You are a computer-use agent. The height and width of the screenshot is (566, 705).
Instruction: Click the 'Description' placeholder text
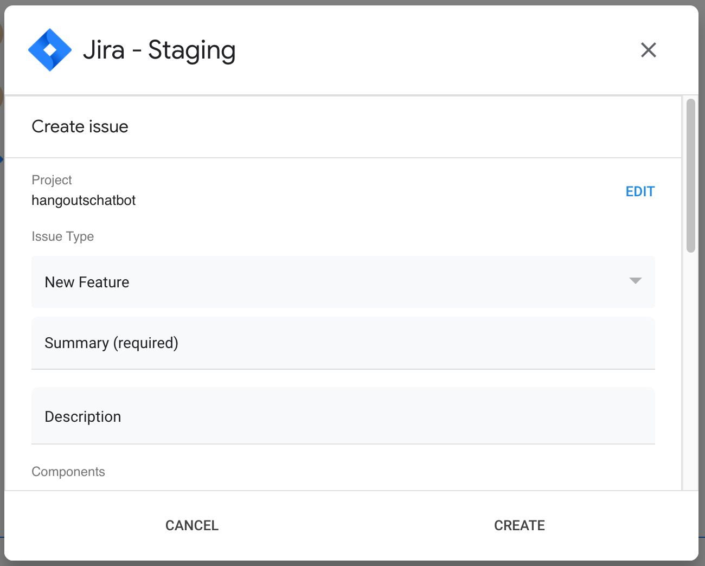(83, 416)
